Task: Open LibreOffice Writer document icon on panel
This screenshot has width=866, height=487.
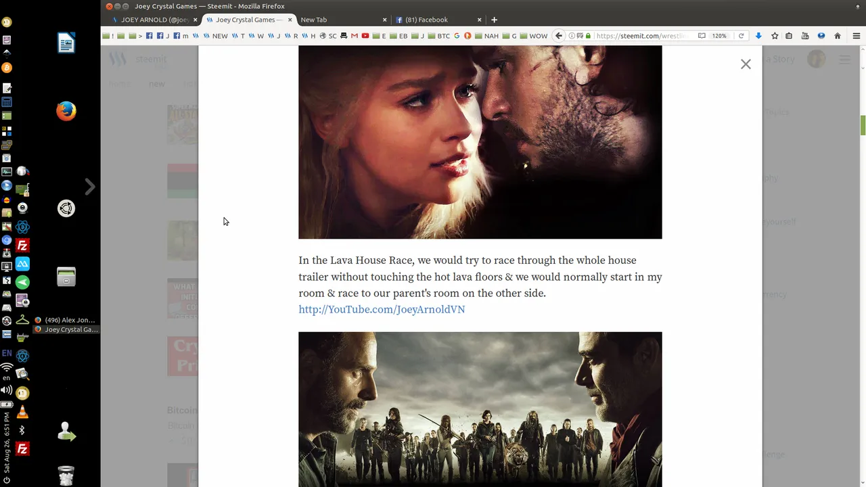Action: 66,43
